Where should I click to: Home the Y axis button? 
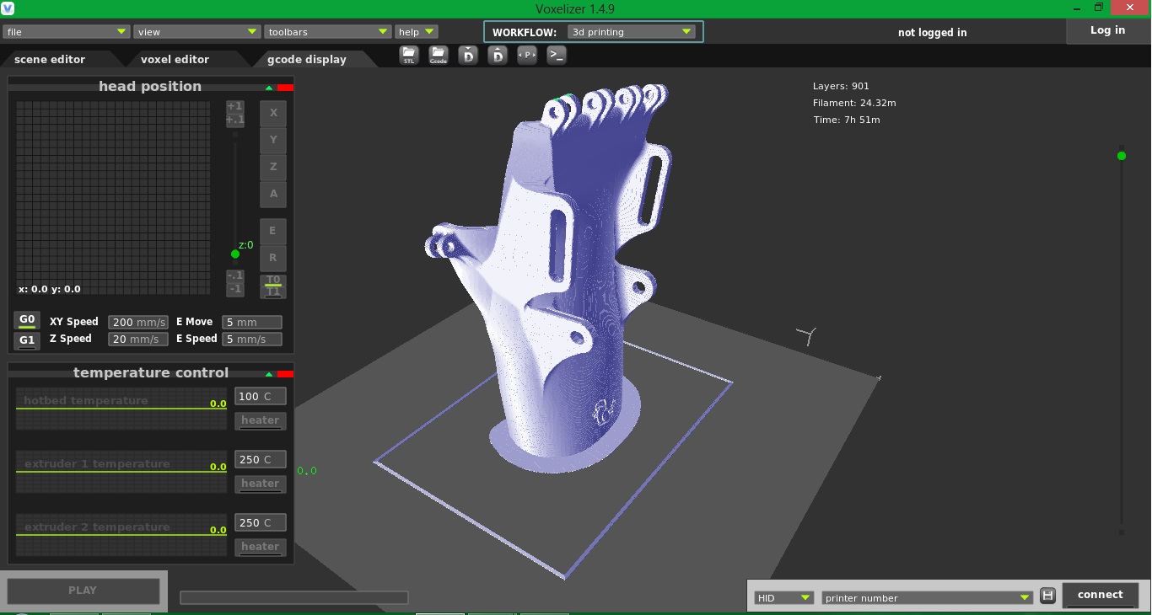(x=273, y=140)
